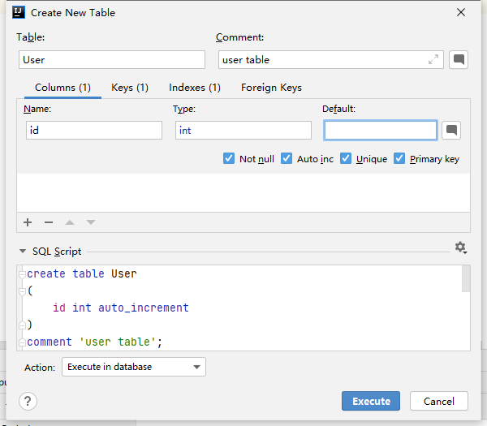Uncheck the Unique checkbox
The height and width of the screenshot is (426, 487).
pos(346,158)
